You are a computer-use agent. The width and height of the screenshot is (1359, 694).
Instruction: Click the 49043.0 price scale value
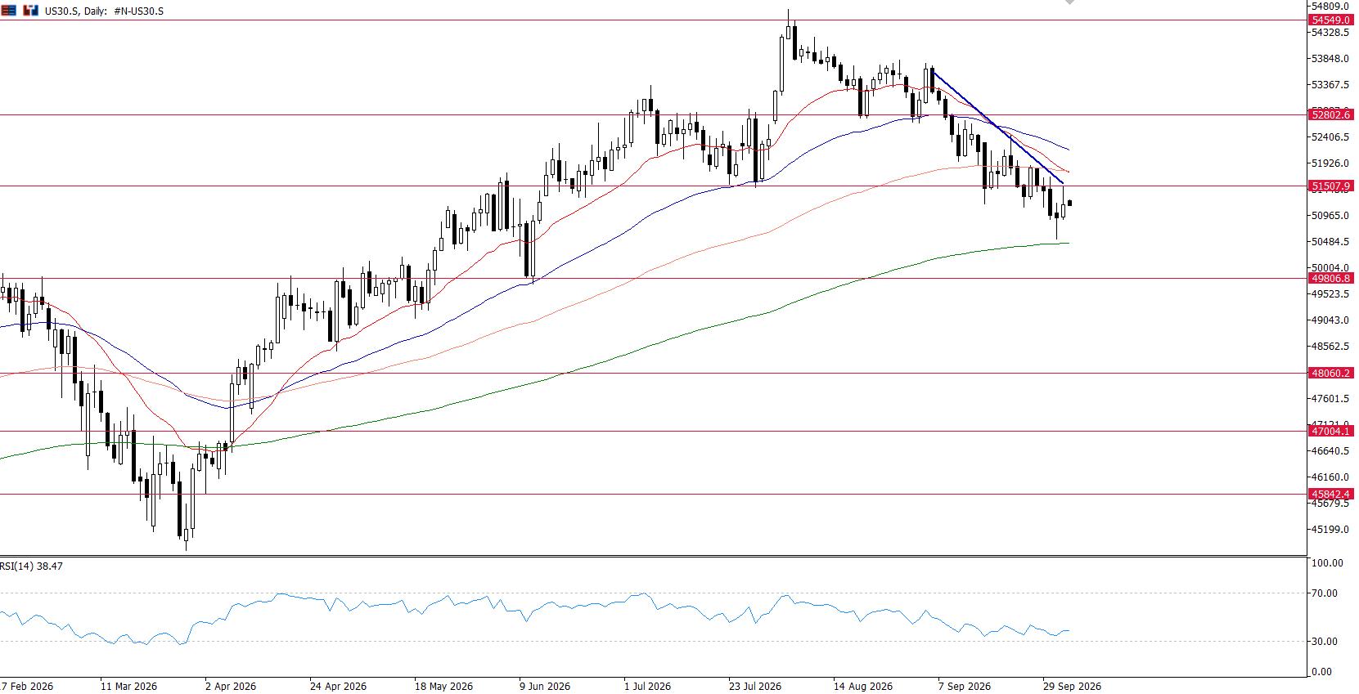[x=1330, y=320]
